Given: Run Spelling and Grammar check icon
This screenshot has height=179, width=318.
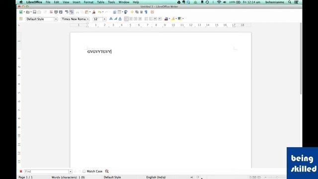Looking at the screenshot, I should [67, 12].
